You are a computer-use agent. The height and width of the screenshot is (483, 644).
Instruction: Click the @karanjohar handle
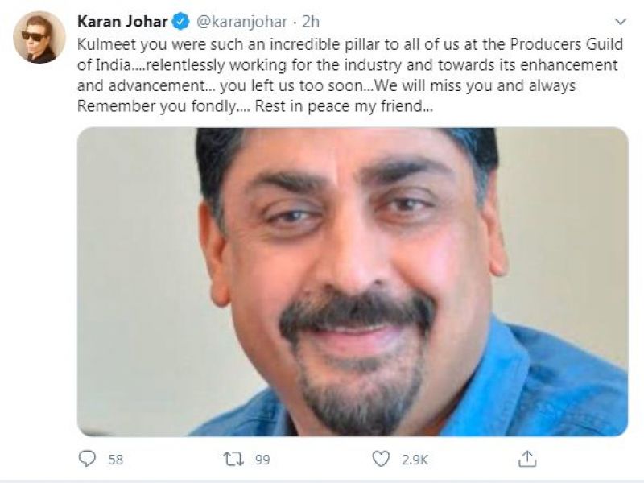242,22
